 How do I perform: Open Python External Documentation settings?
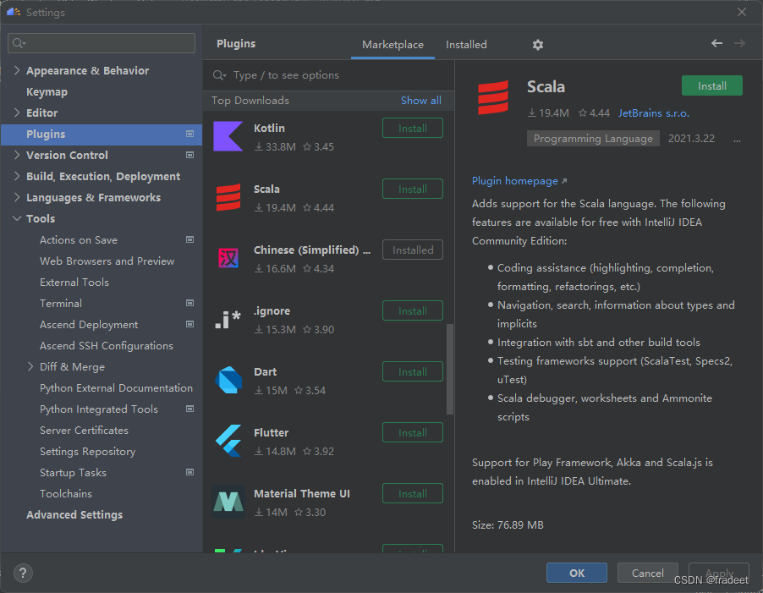click(x=116, y=388)
